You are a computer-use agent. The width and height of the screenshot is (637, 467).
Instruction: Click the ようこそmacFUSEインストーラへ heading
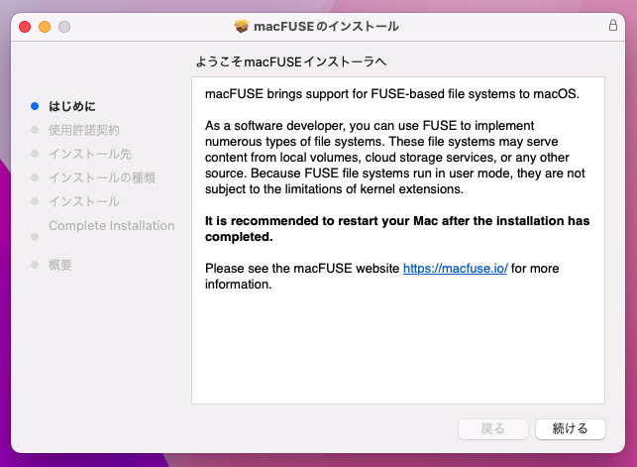click(x=290, y=61)
